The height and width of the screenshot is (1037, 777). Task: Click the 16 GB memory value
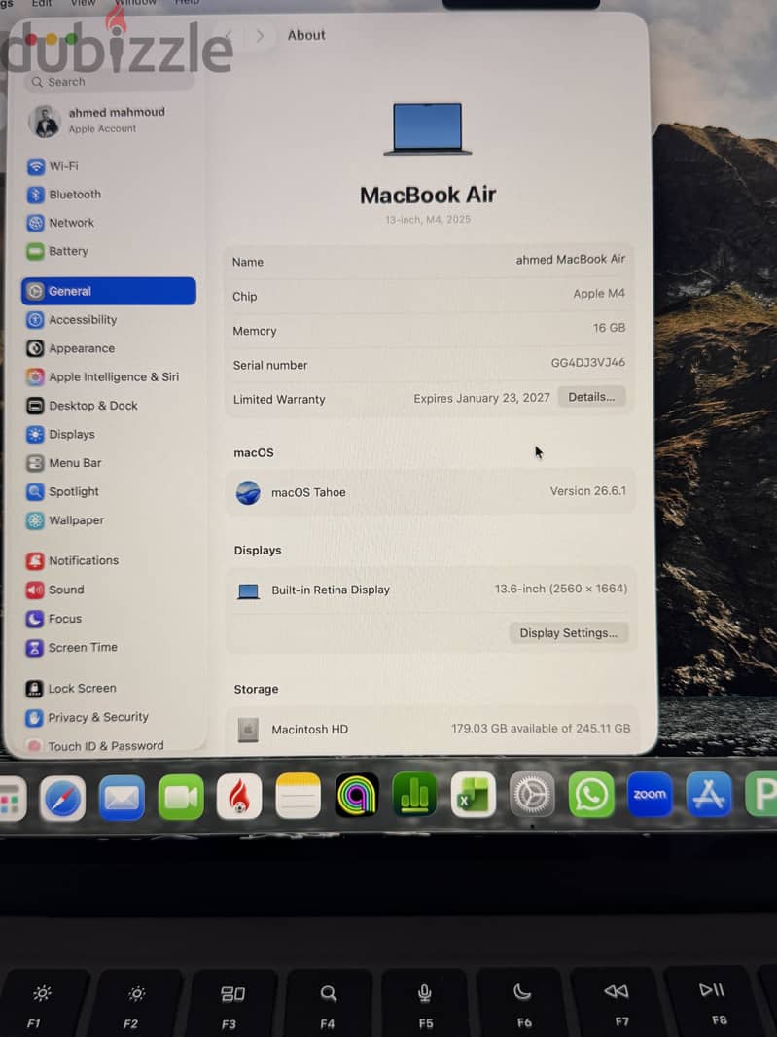[x=609, y=328]
